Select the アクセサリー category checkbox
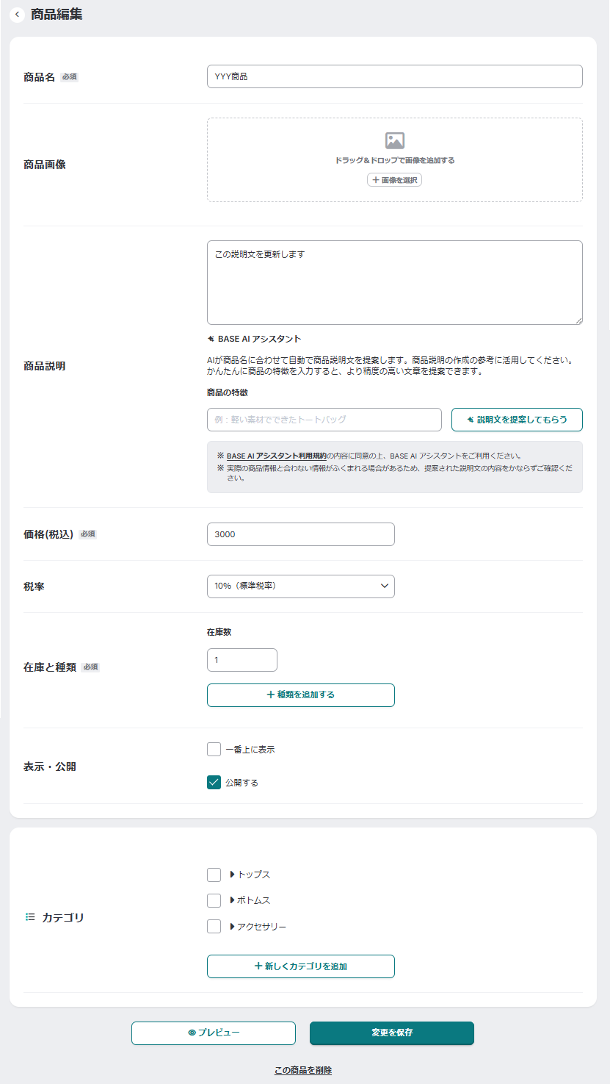 pyautogui.click(x=214, y=927)
